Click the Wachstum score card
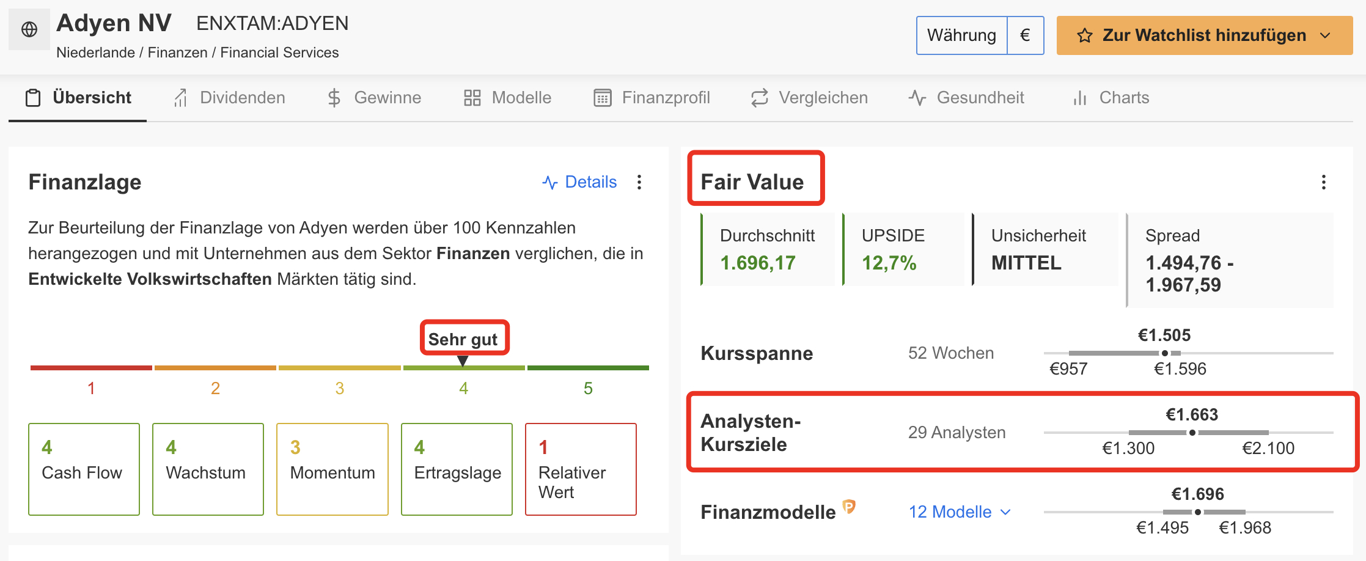This screenshot has width=1366, height=561. coord(208,469)
